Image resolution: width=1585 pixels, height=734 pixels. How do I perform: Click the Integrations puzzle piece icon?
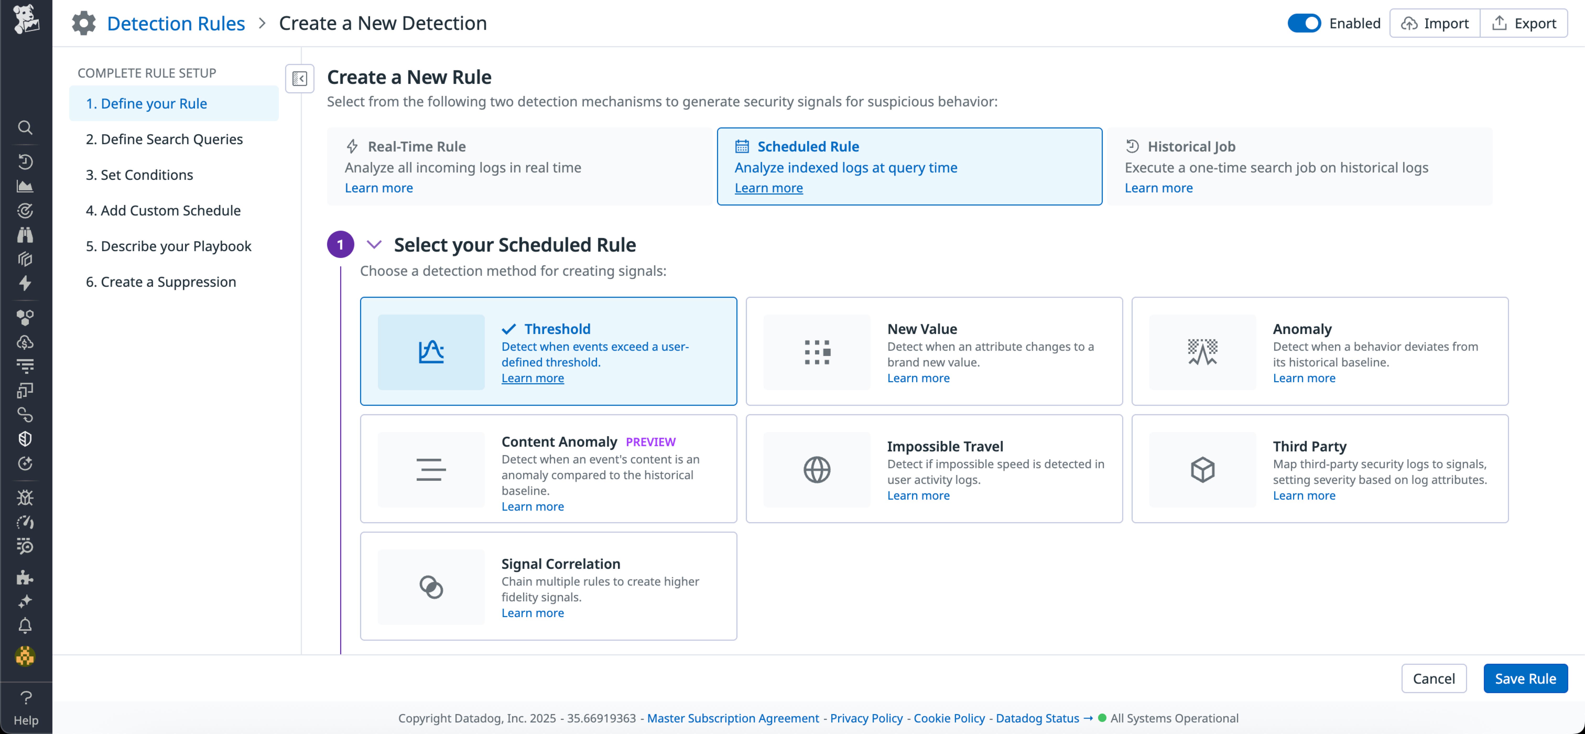pos(25,577)
